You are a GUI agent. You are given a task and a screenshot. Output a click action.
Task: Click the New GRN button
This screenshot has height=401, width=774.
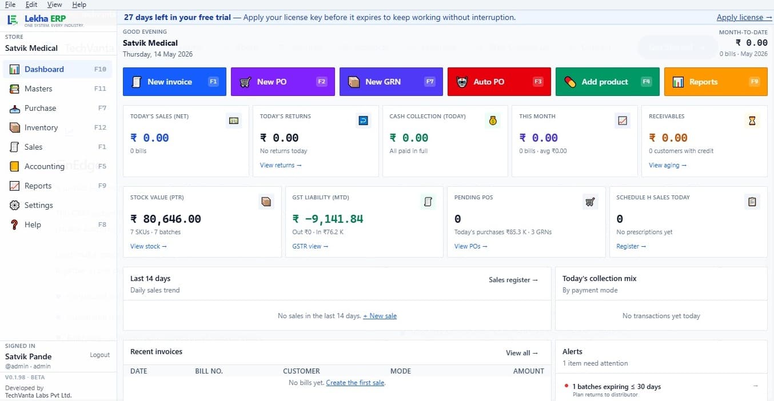pos(391,82)
